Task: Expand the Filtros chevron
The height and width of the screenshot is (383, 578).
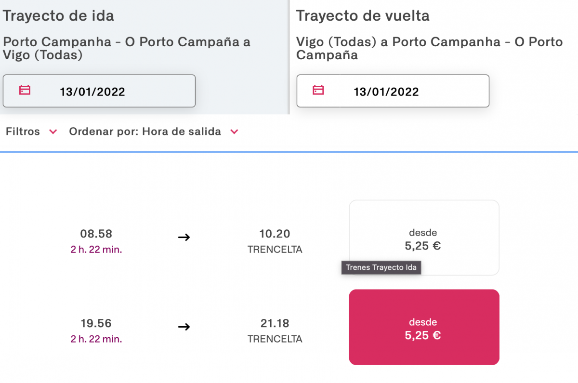Action: (x=53, y=132)
